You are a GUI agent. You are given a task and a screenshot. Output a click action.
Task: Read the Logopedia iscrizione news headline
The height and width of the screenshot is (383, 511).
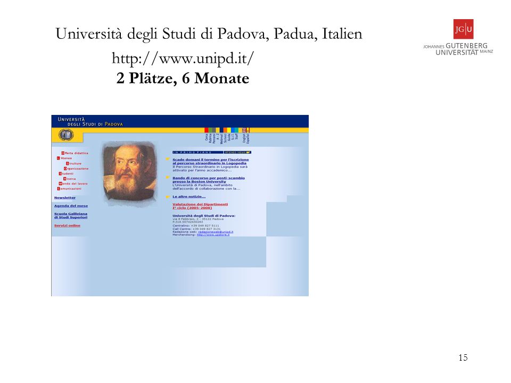[x=211, y=161]
